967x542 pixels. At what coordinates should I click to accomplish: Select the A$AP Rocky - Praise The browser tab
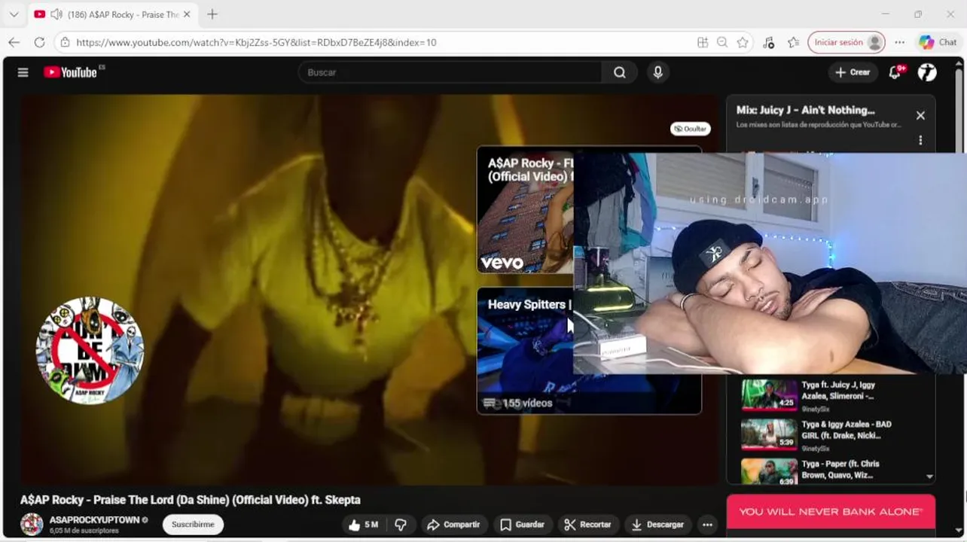(111, 14)
